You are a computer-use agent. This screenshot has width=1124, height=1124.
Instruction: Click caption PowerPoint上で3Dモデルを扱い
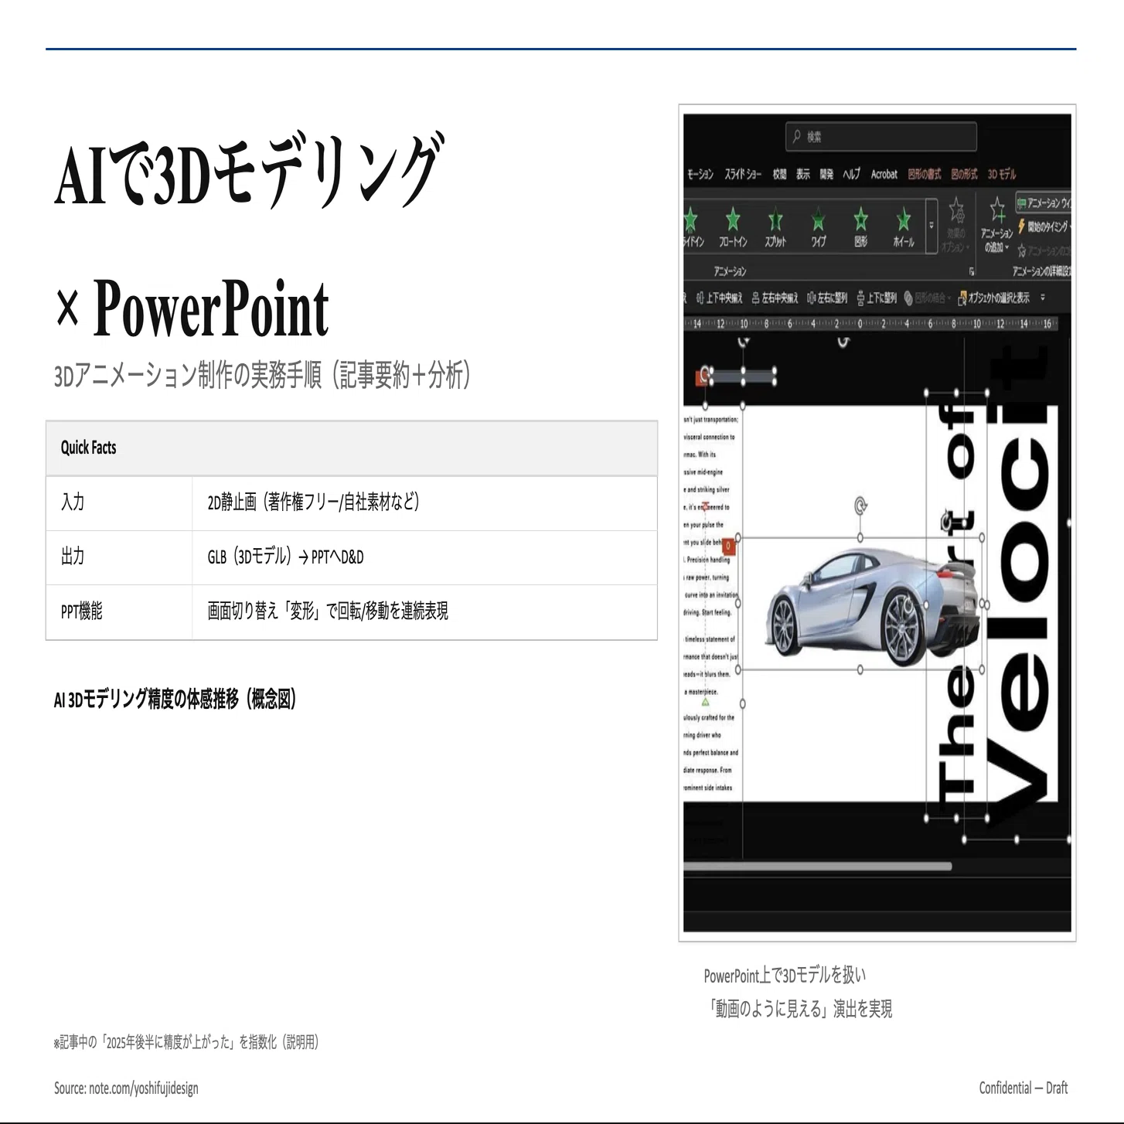click(x=785, y=976)
